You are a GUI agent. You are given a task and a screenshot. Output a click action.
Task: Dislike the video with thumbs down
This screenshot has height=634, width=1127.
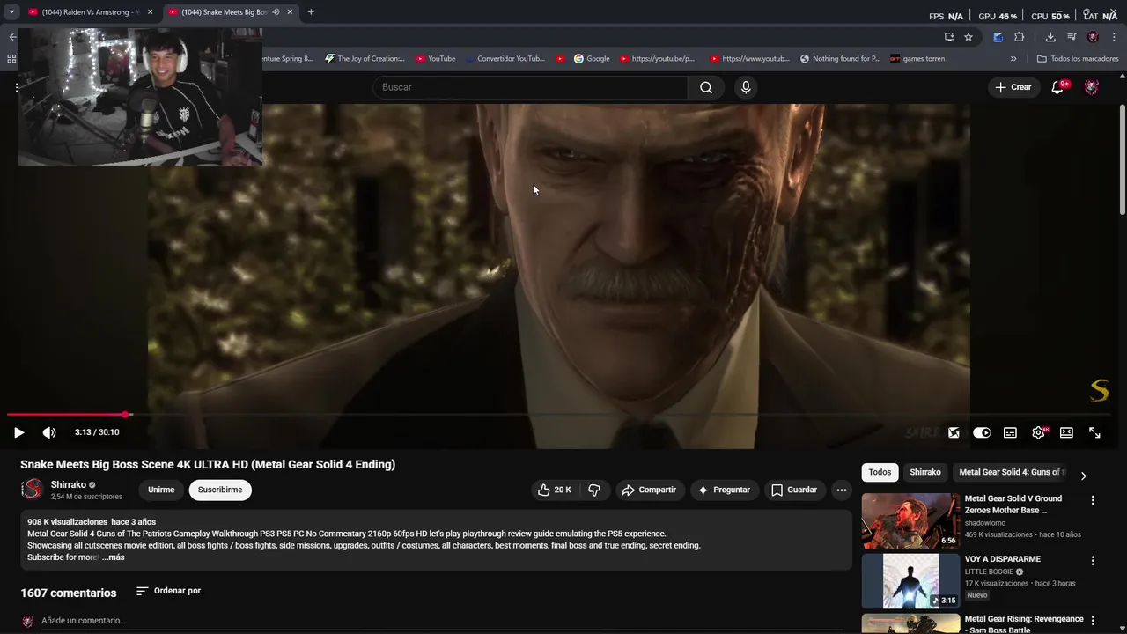[594, 490]
